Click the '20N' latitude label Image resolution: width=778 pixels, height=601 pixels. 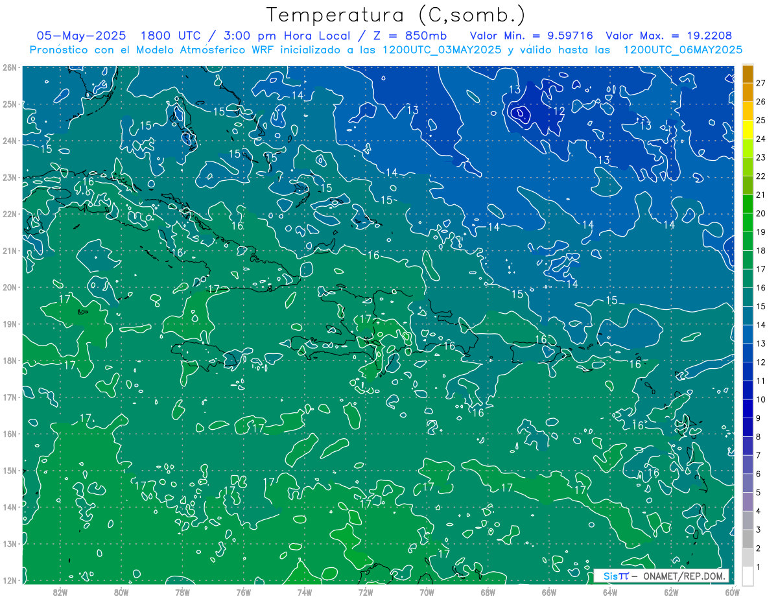pyautogui.click(x=10, y=287)
